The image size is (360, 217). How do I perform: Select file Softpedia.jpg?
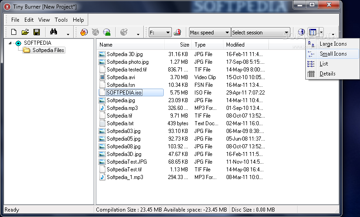pyautogui.click(x=121, y=100)
